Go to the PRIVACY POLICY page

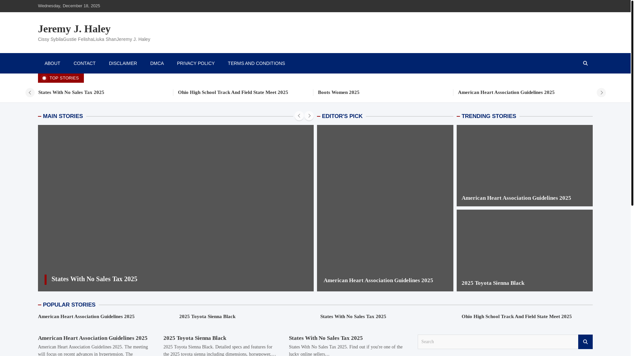tap(196, 63)
